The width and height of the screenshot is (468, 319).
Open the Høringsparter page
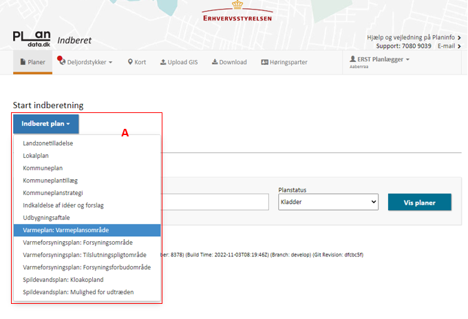click(284, 62)
